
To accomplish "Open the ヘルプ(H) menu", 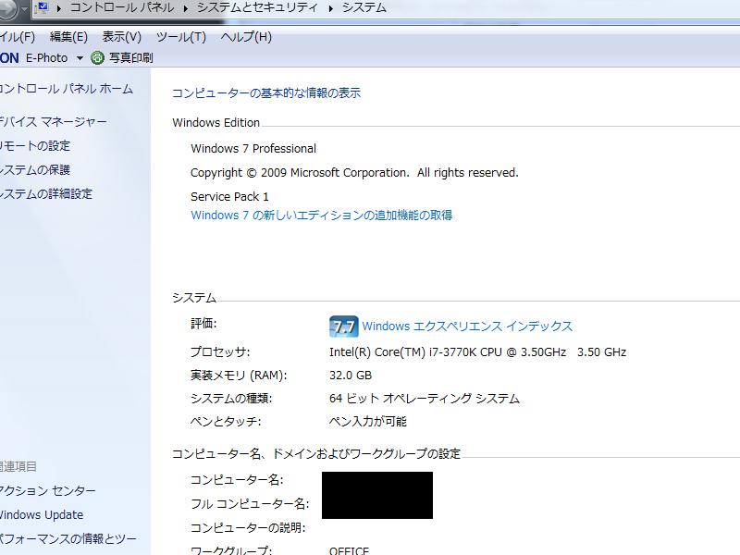I will (x=246, y=37).
